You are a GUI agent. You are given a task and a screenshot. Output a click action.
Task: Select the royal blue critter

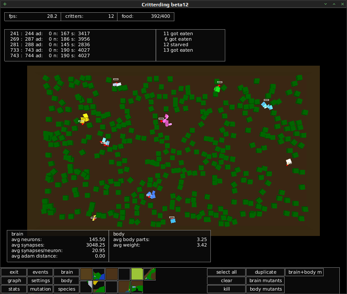tap(151, 195)
